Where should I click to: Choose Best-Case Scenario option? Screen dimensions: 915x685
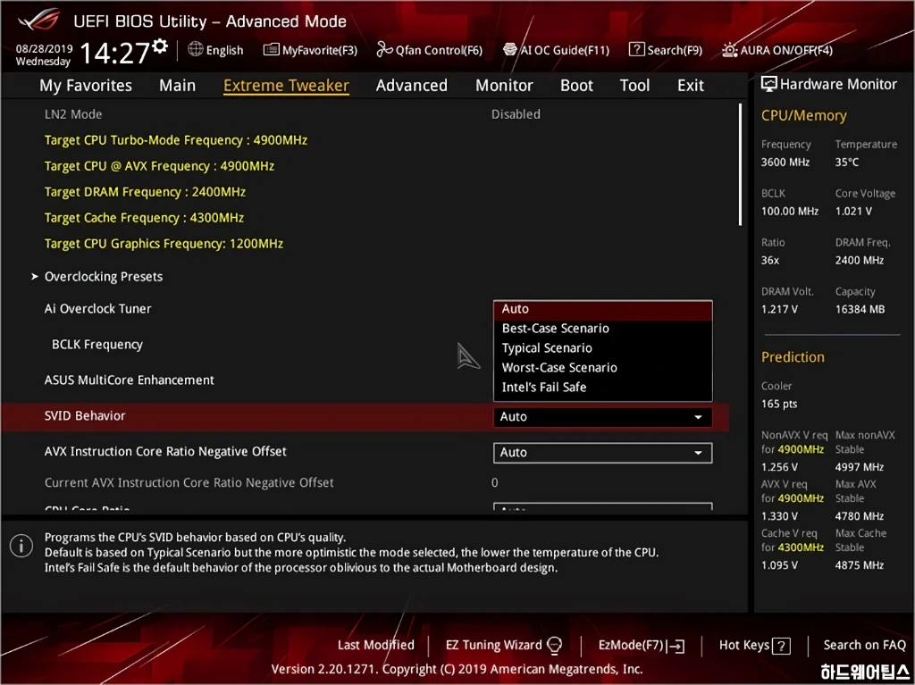point(603,329)
